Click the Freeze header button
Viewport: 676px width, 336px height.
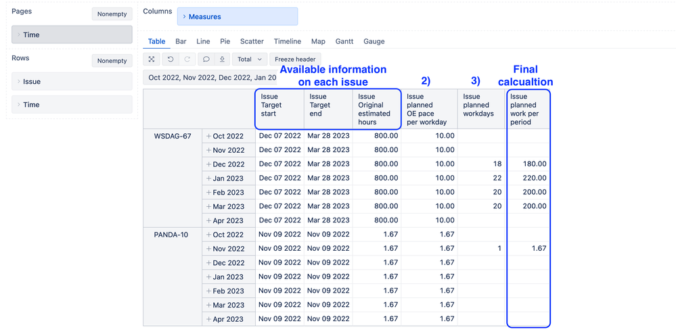point(295,59)
